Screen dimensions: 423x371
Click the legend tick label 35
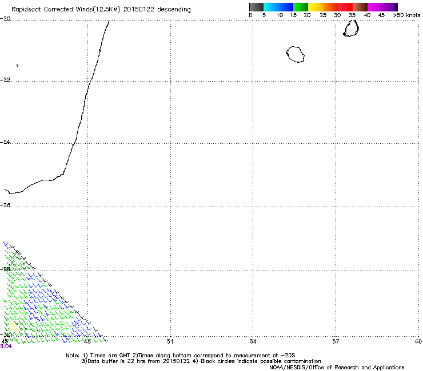click(x=352, y=15)
